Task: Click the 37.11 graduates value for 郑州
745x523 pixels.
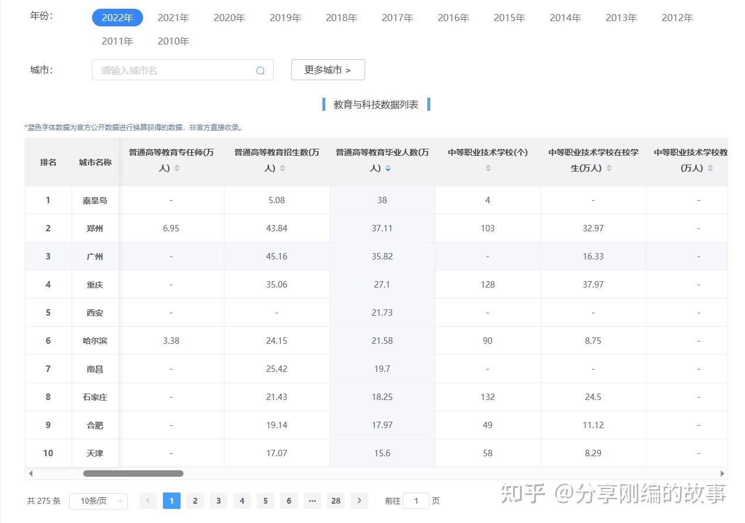Action: (x=382, y=228)
